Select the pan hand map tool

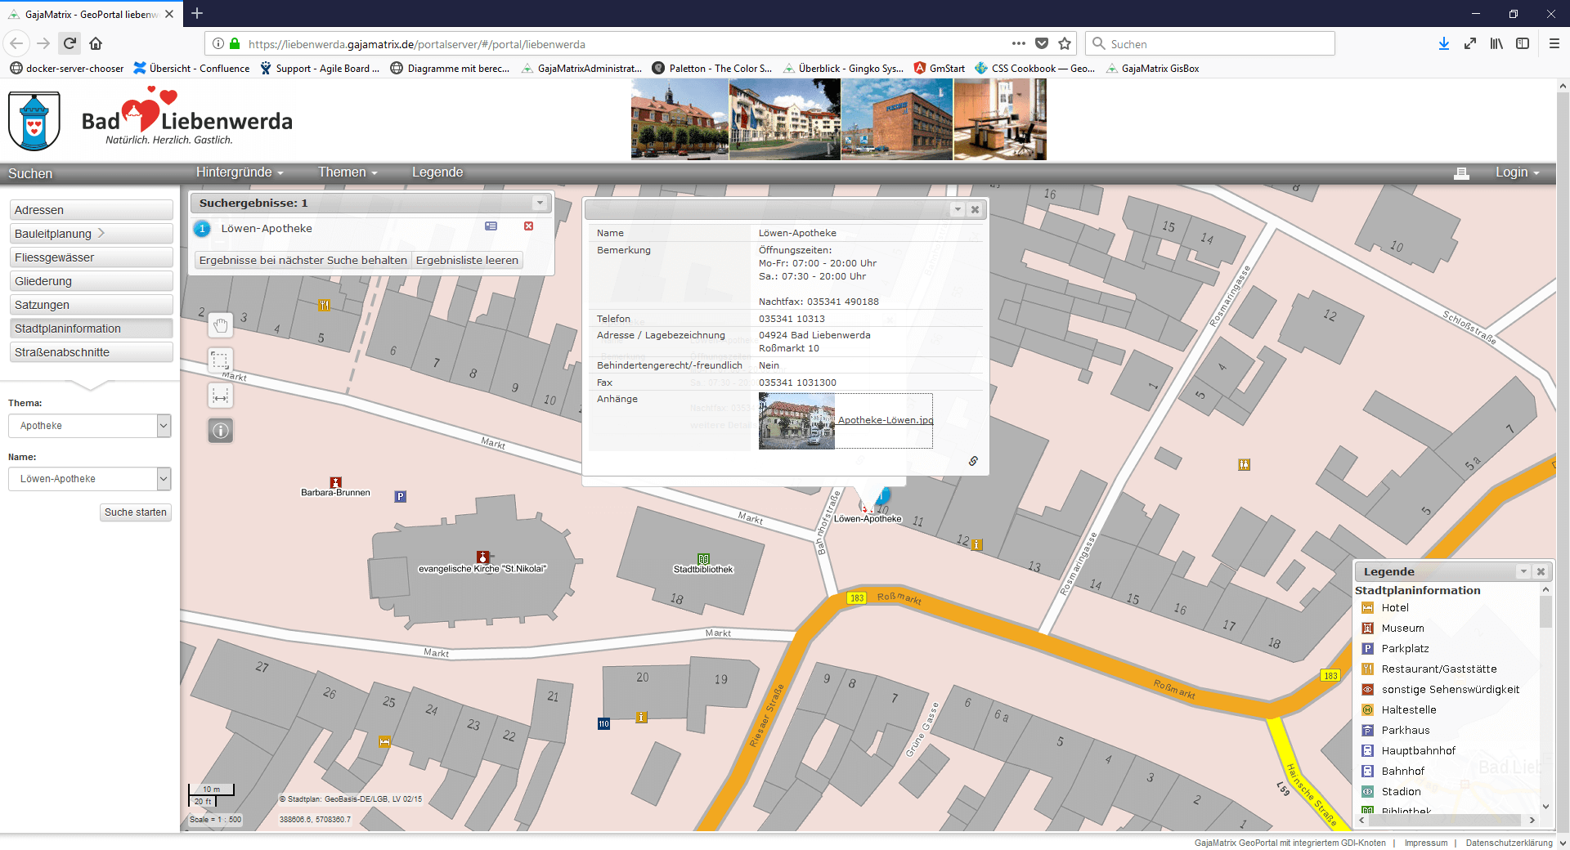pos(221,325)
